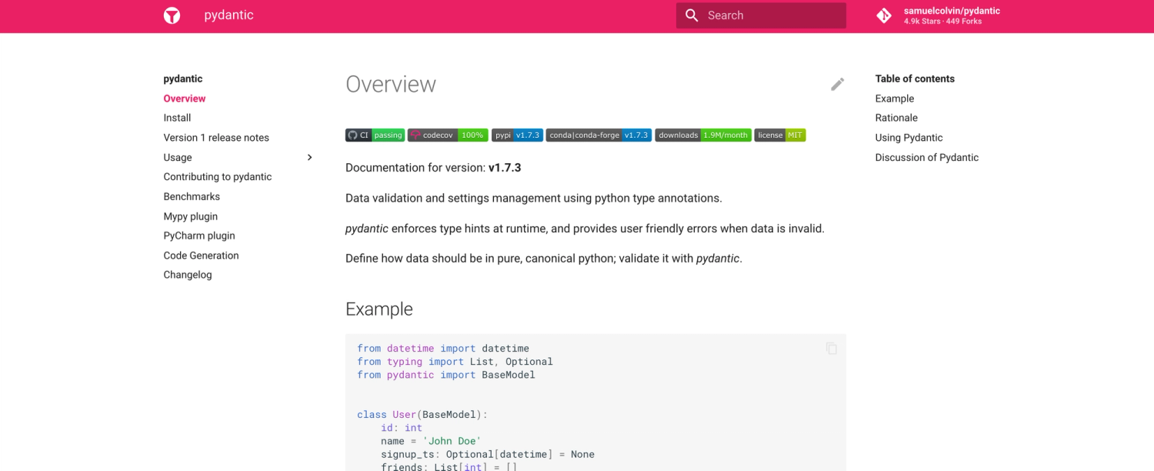The image size is (1154, 471).
Task: Click 'signup_ts: Optional[datetime] = None' line
Action: 488,454
